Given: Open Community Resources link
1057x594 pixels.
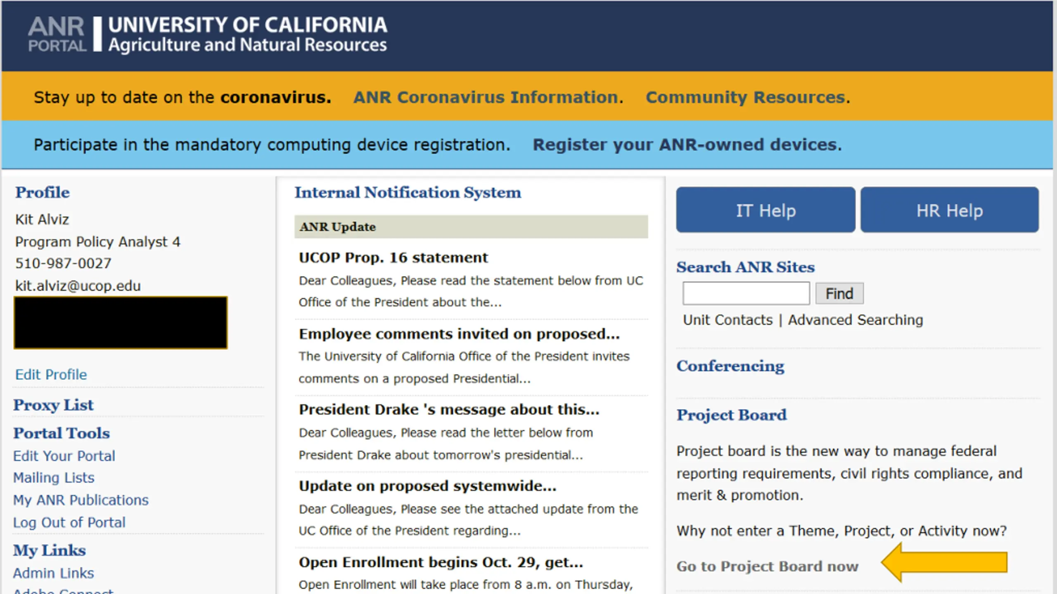Looking at the screenshot, I should (748, 97).
